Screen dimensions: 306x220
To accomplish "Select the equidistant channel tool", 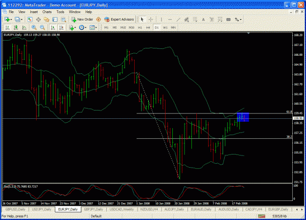I will pos(187,20).
